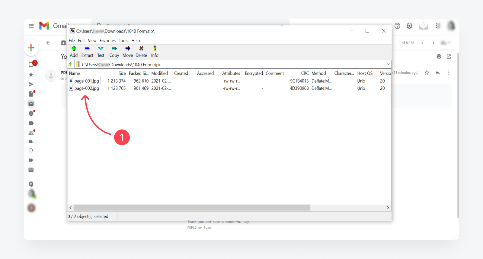Image resolution: width=483 pixels, height=259 pixels.
Task: Open the Edit menu
Action: 81,41
